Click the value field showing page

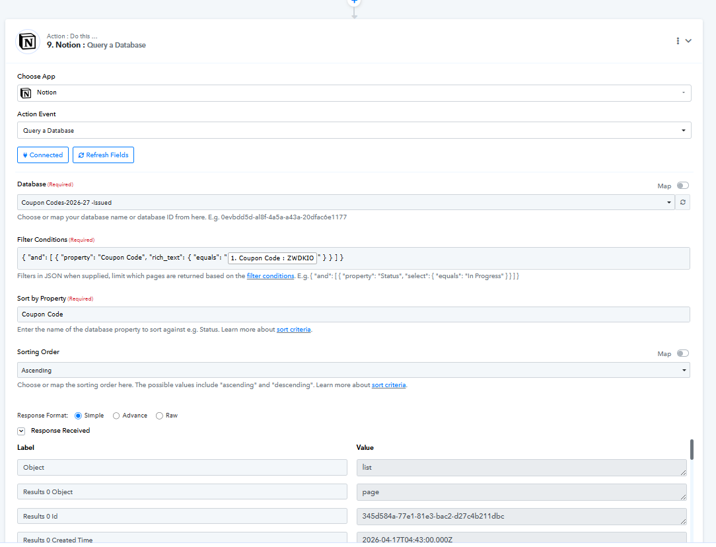[x=521, y=492]
